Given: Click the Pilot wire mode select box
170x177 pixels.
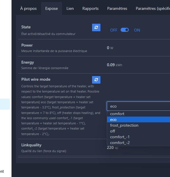Looking at the screenshot, I should point(139,106).
